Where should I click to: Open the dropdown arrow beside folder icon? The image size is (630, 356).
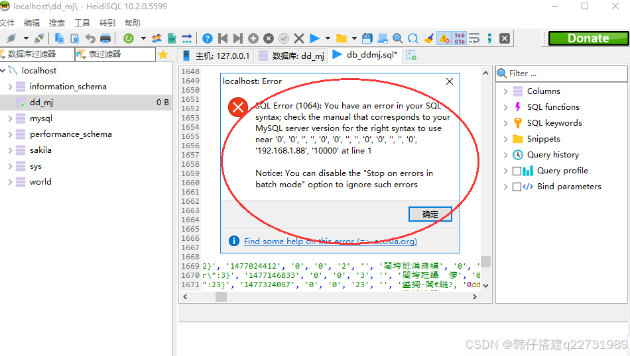pyautogui.click(x=354, y=38)
